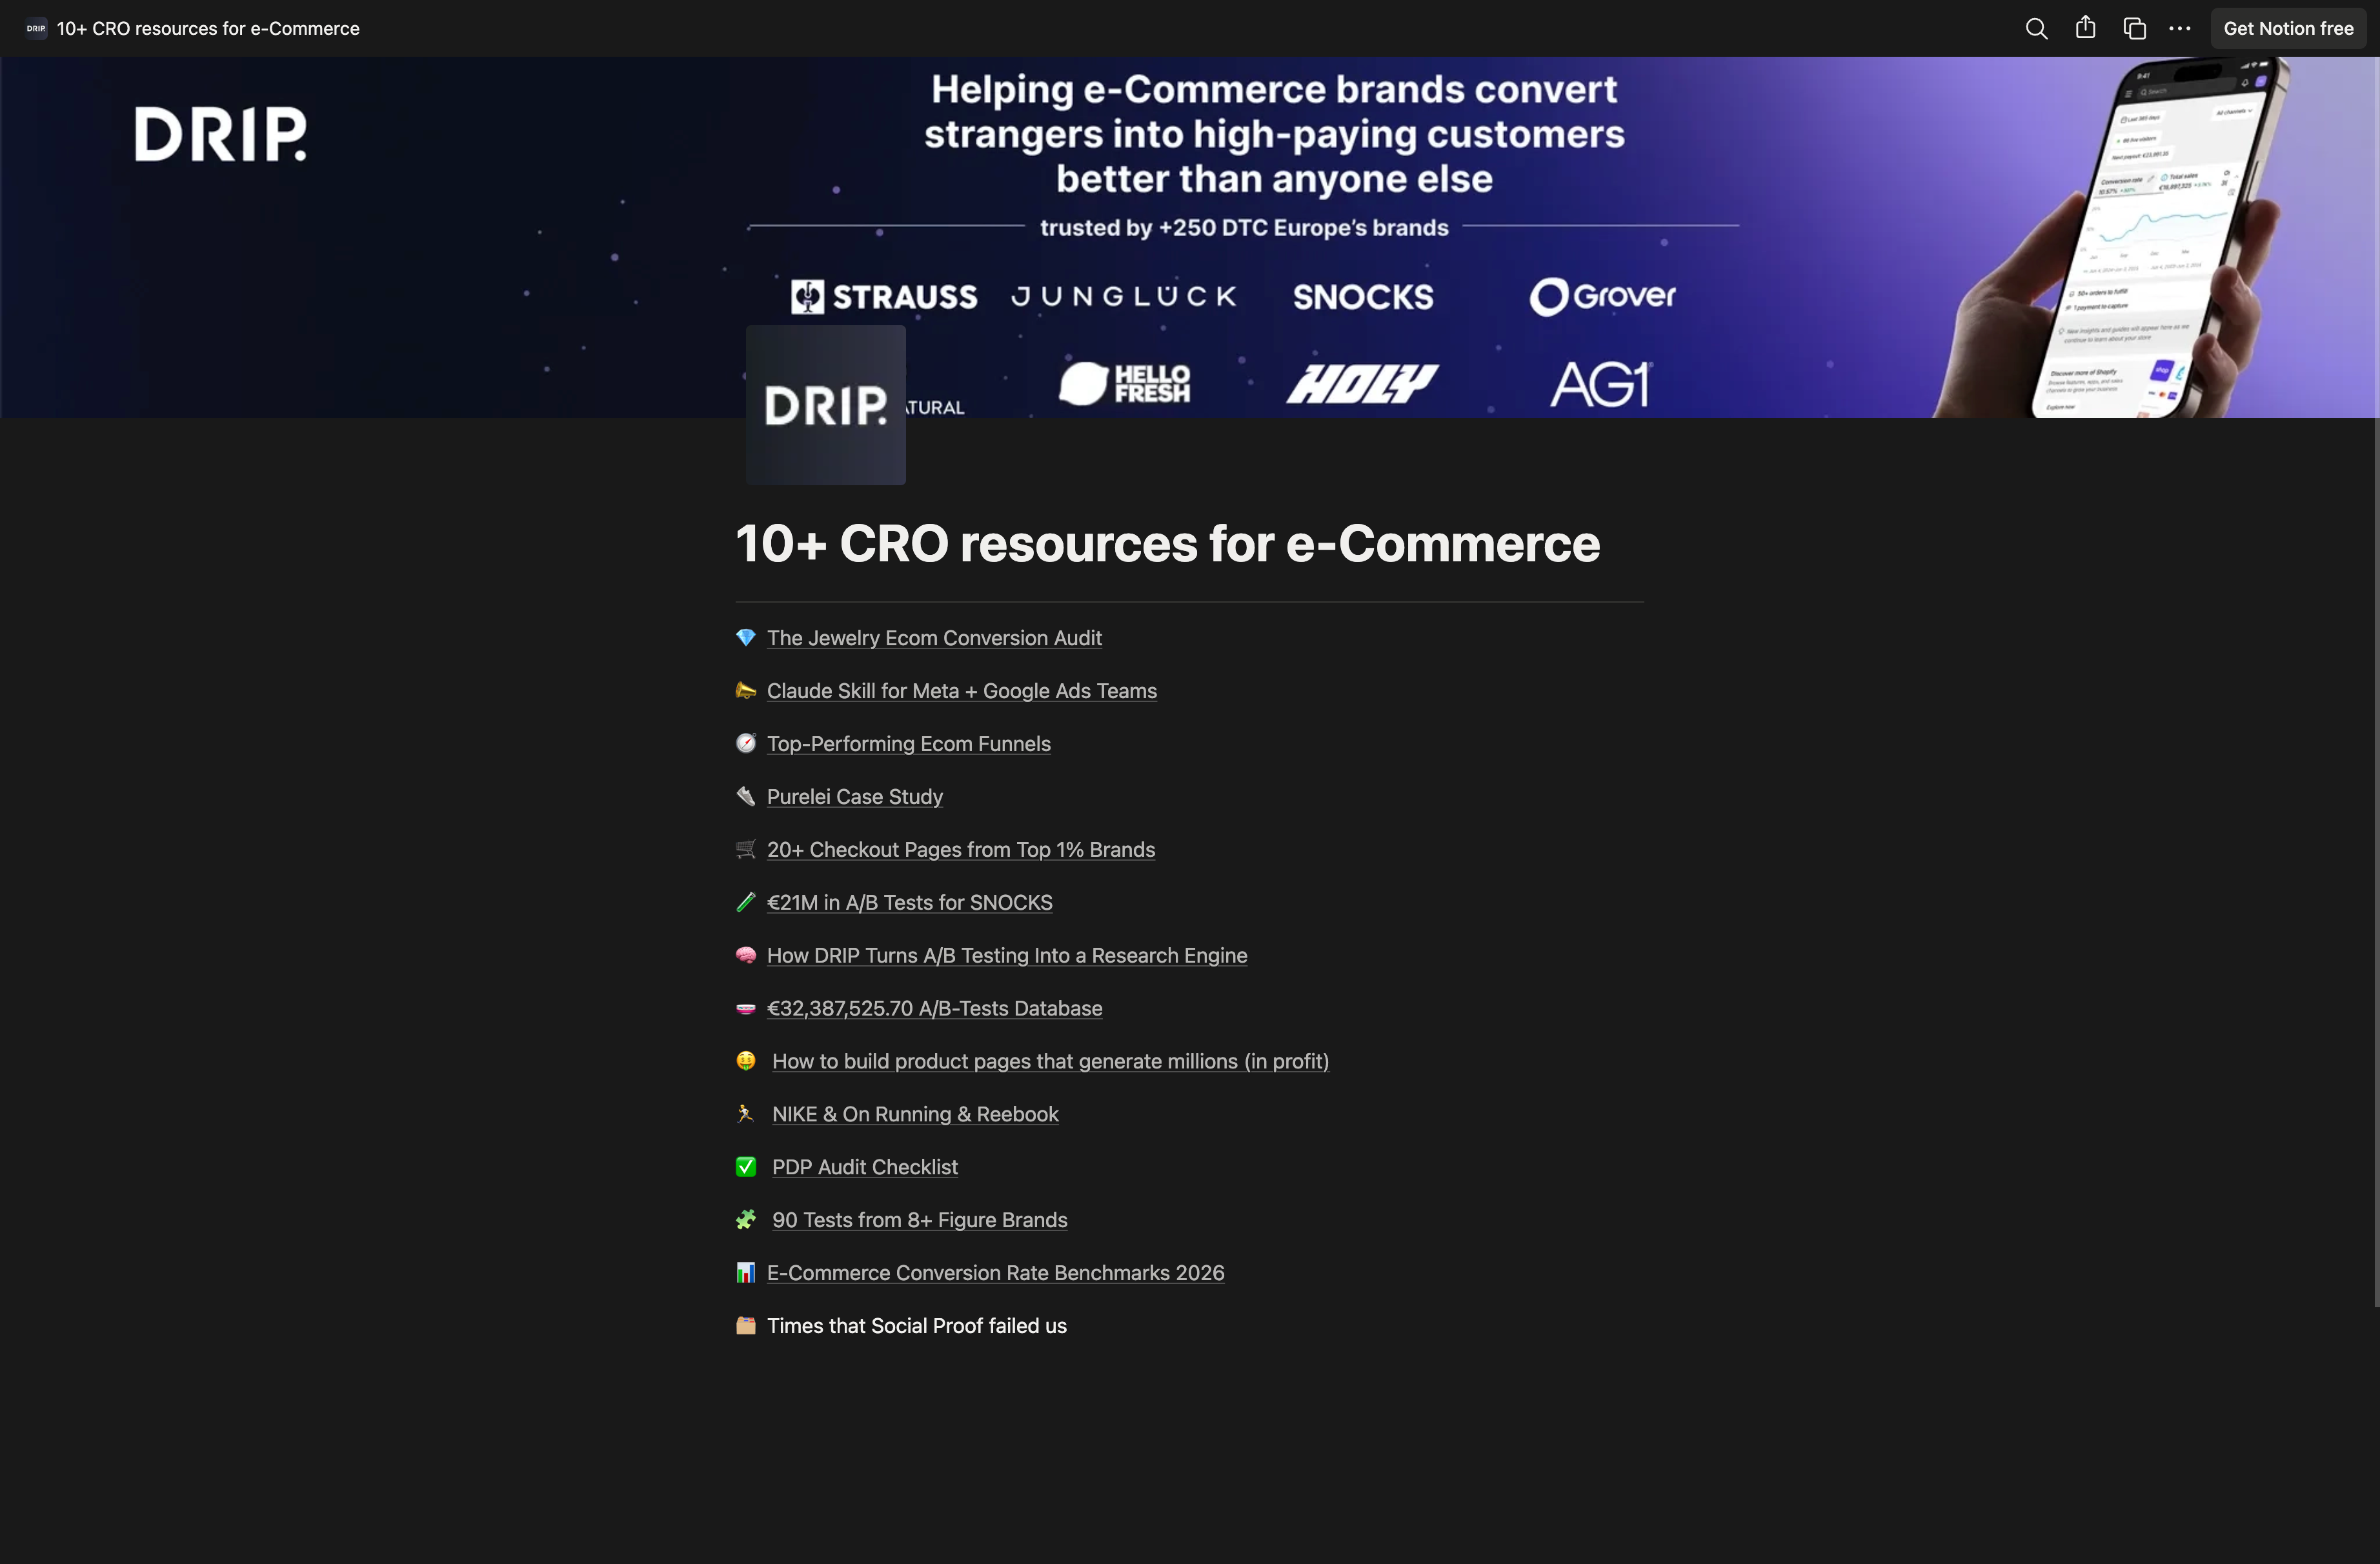This screenshot has height=1564, width=2380.
Task: Click the DRIP page icon in breadcrumb
Action: click(36, 28)
